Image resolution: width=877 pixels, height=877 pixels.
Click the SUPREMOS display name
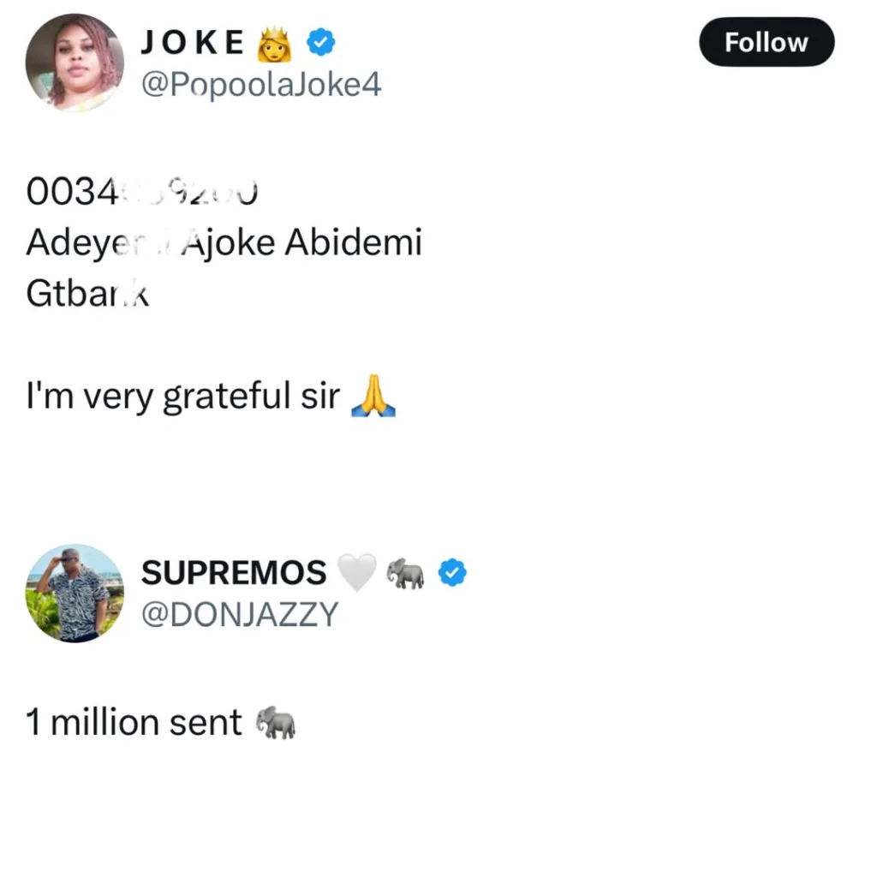pyautogui.click(x=233, y=573)
